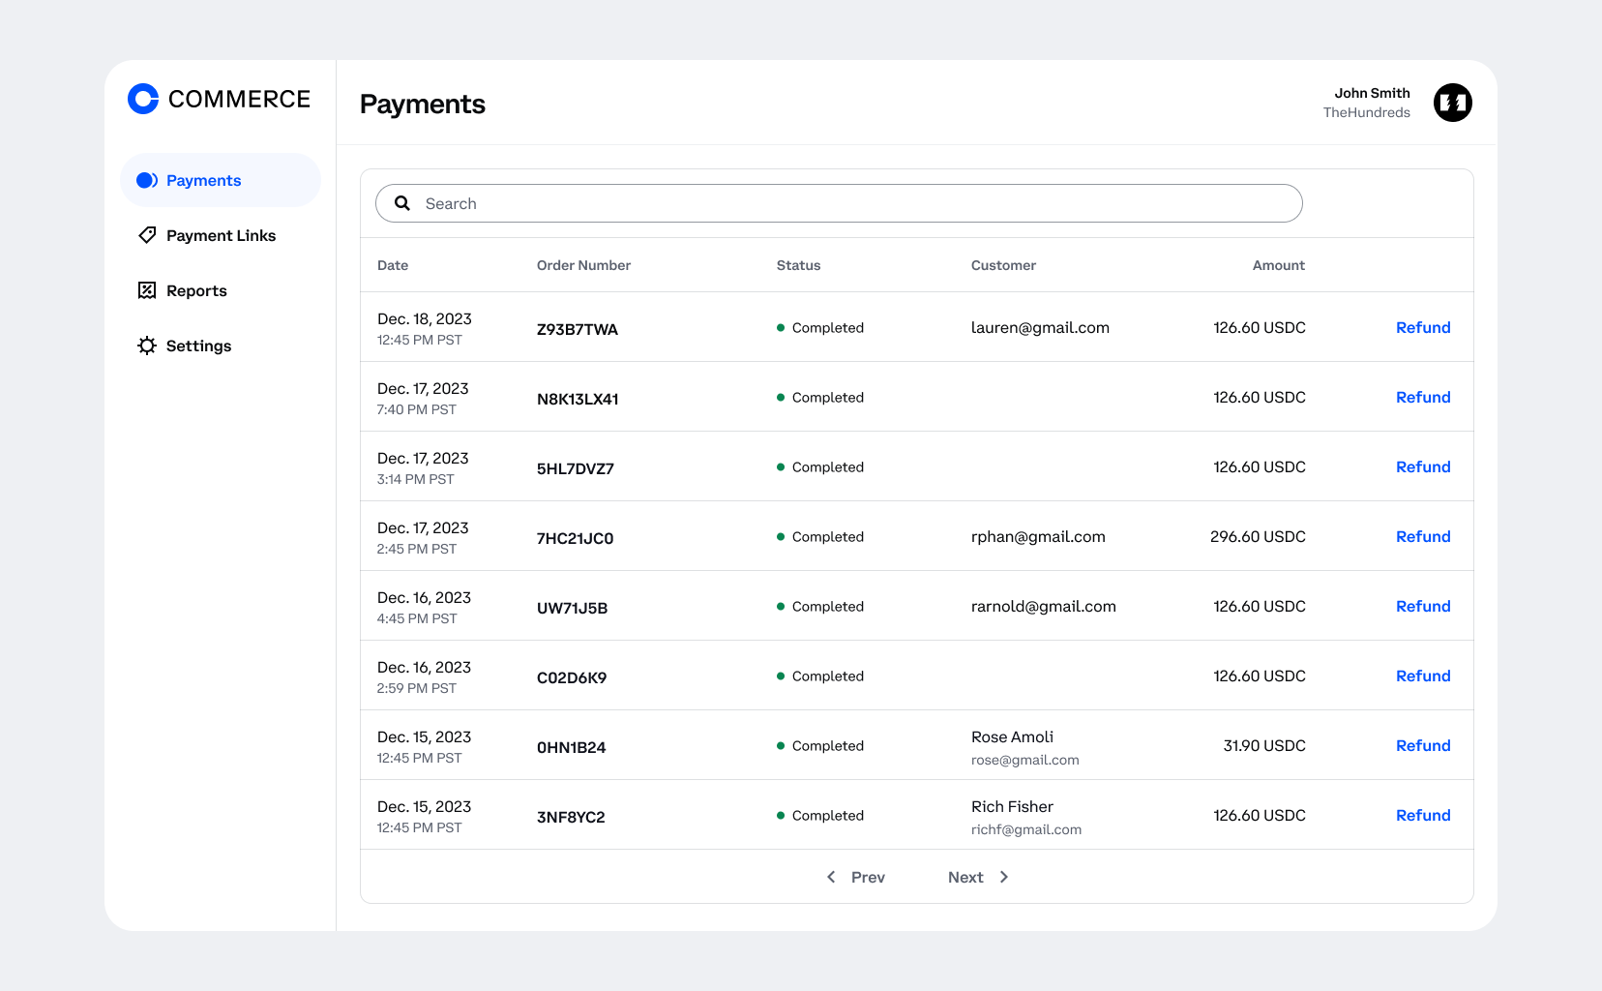This screenshot has width=1602, height=991.
Task: Click the Coinbase Commerce logo
Action: [141, 99]
